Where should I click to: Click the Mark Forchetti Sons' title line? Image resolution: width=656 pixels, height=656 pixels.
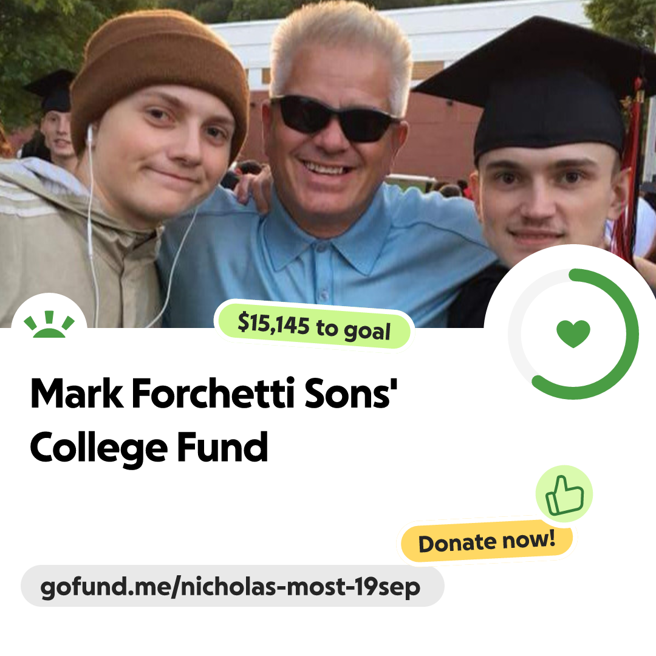[214, 393]
